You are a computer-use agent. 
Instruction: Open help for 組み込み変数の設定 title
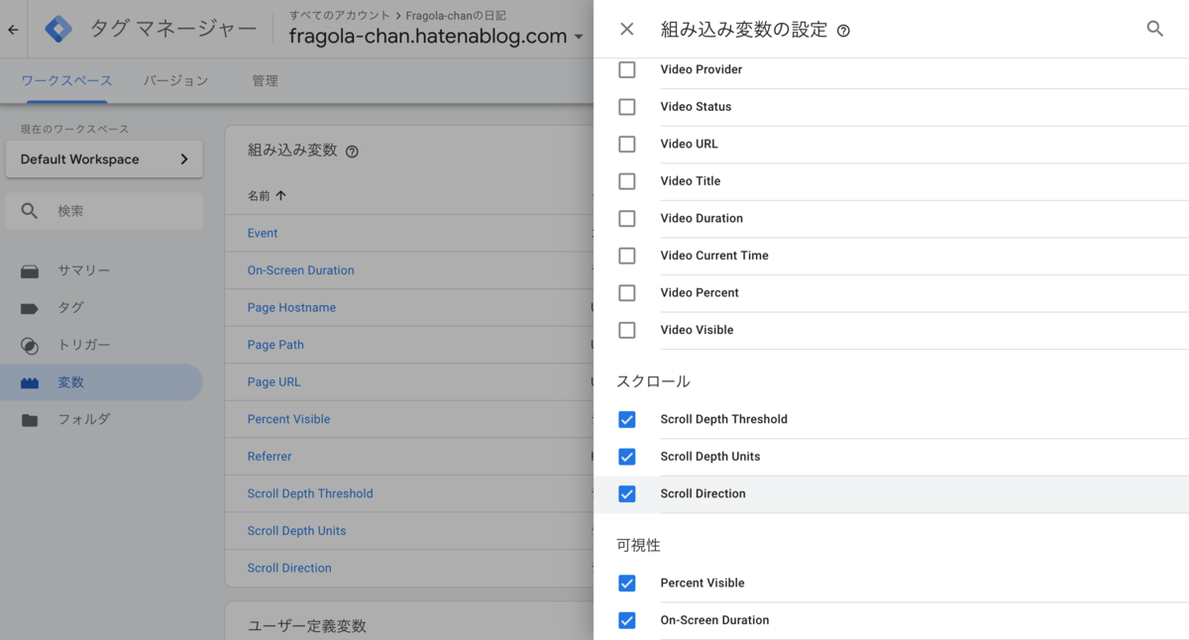(843, 31)
